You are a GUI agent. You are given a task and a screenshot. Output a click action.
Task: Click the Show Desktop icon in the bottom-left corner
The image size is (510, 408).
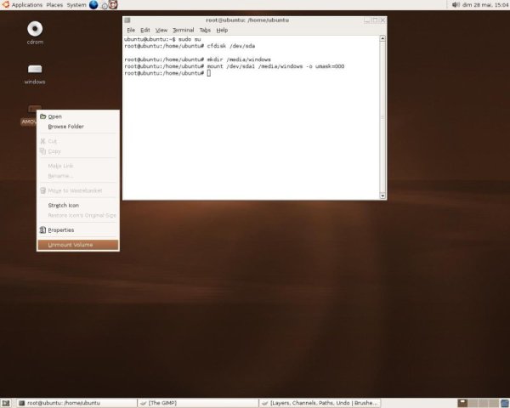tap(7, 402)
